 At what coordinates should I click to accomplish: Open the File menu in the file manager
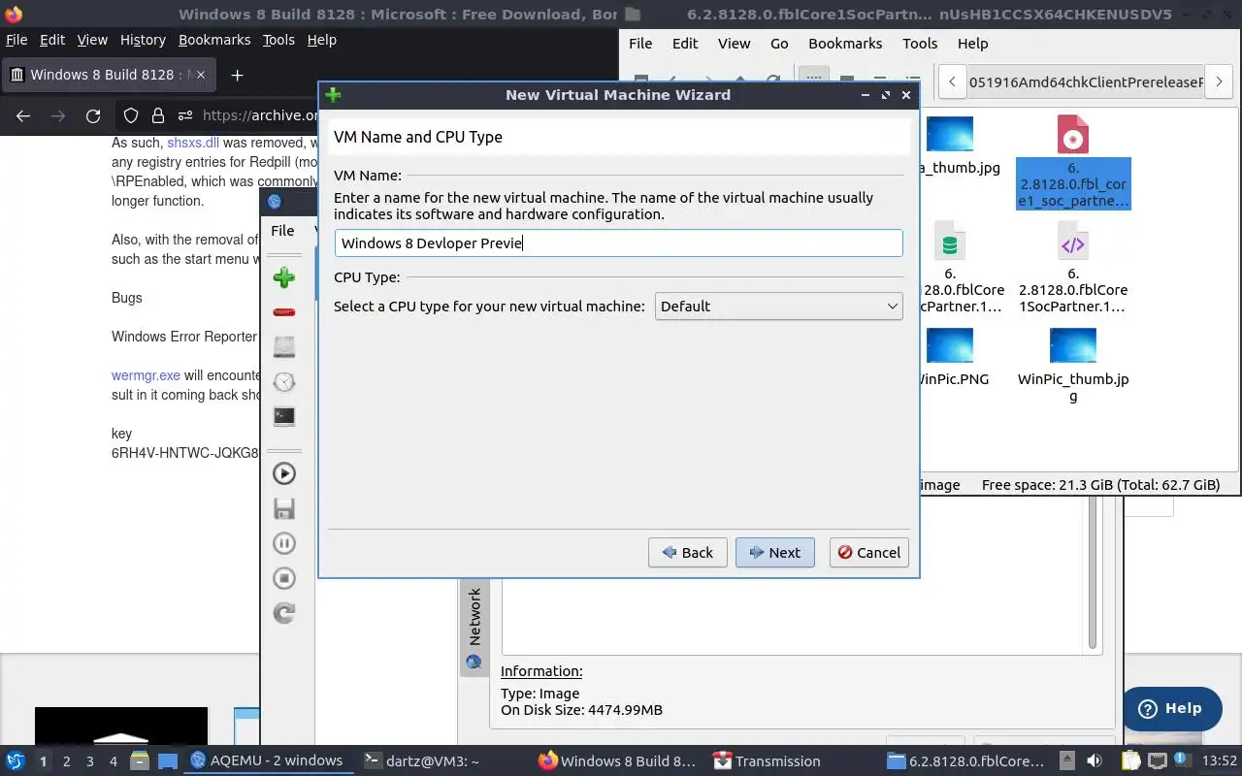[x=640, y=44]
